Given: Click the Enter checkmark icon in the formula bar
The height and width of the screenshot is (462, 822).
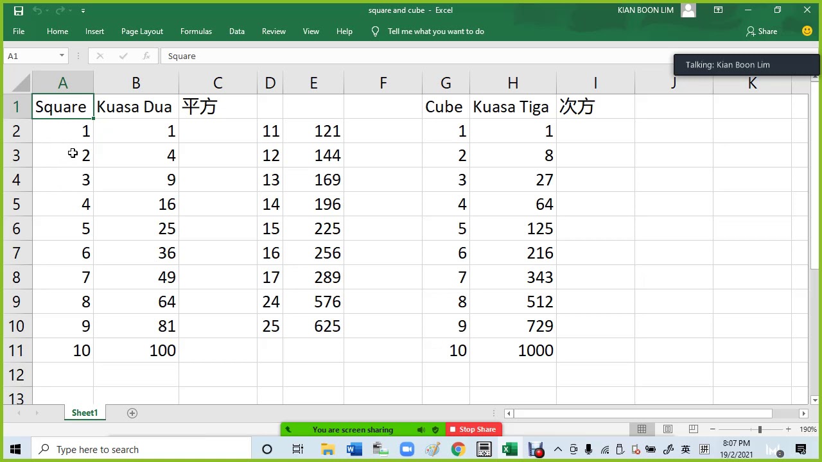Looking at the screenshot, I should pos(123,56).
